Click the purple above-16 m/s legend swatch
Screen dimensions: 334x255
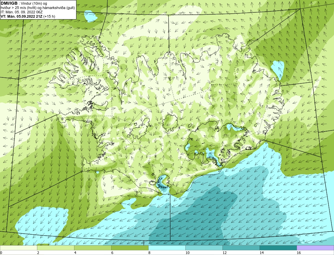click(315, 248)
